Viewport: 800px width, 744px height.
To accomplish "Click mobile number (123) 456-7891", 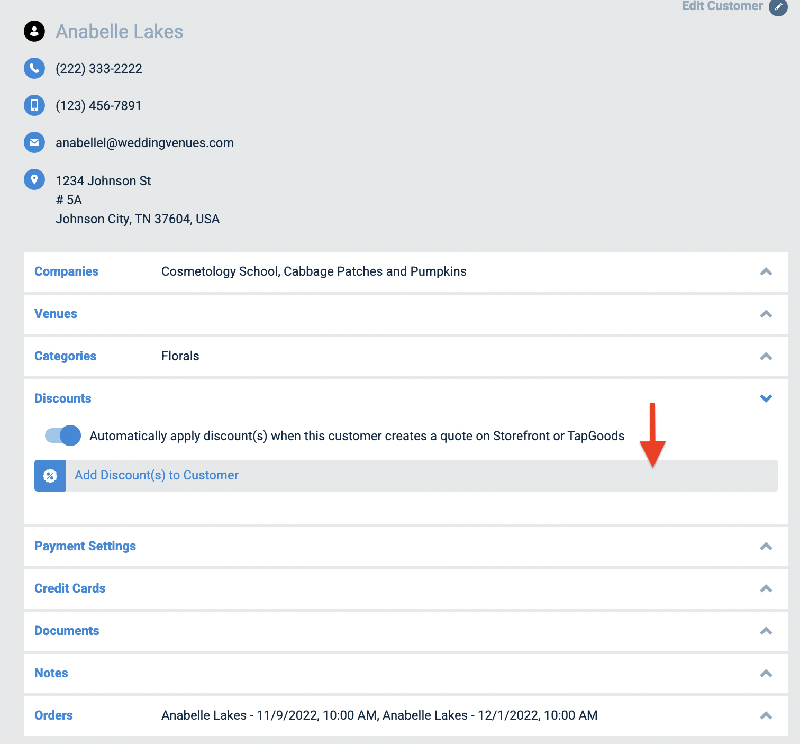I will (x=98, y=106).
